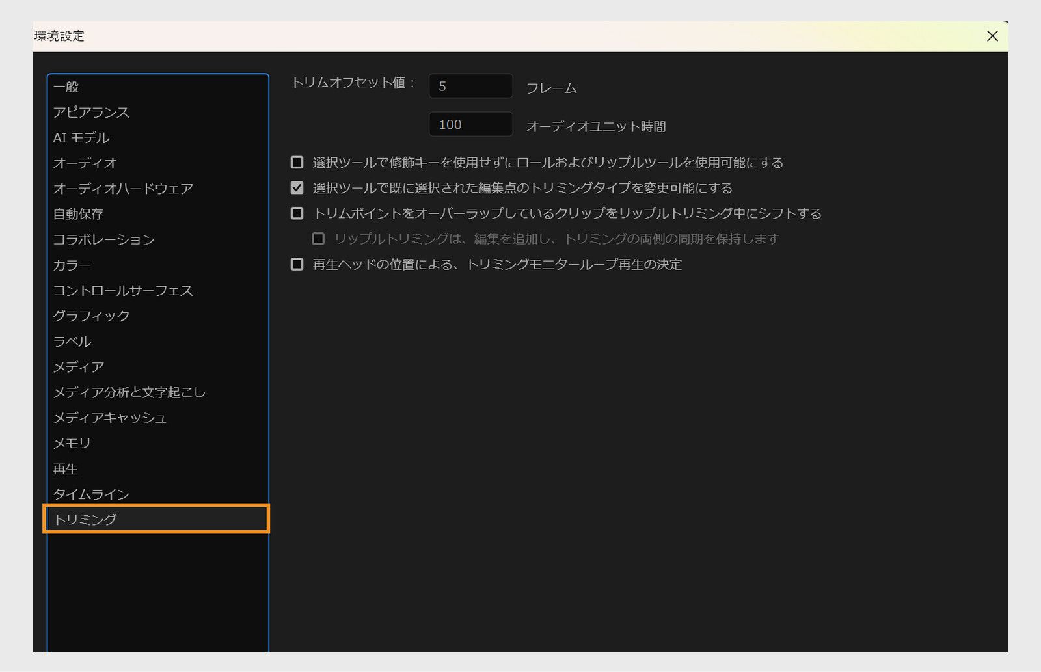Image resolution: width=1041 pixels, height=672 pixels.
Task: Open the メモリ (Memory) preferences
Action: click(72, 443)
